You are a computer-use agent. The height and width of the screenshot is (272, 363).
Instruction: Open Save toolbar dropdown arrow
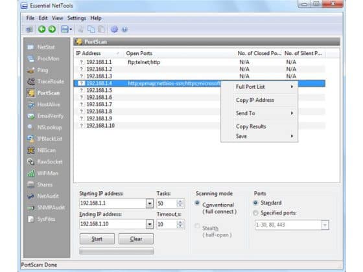coord(71,29)
